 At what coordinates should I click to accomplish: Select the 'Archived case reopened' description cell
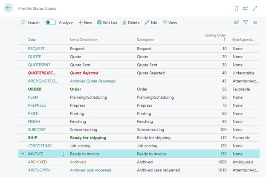pos(158,170)
